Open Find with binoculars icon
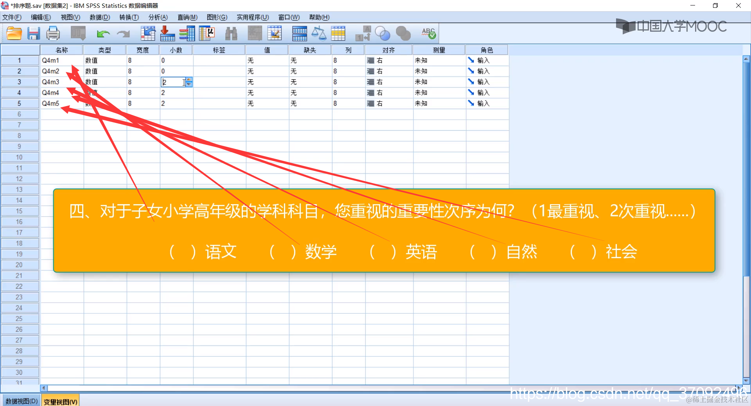Viewport: 751px width, 406px height. tap(231, 34)
